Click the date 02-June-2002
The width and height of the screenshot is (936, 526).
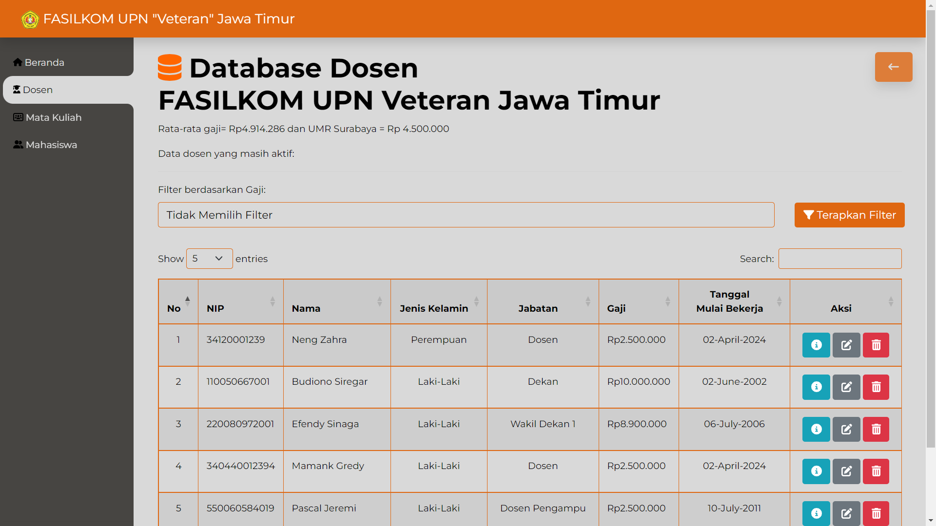[734, 381]
